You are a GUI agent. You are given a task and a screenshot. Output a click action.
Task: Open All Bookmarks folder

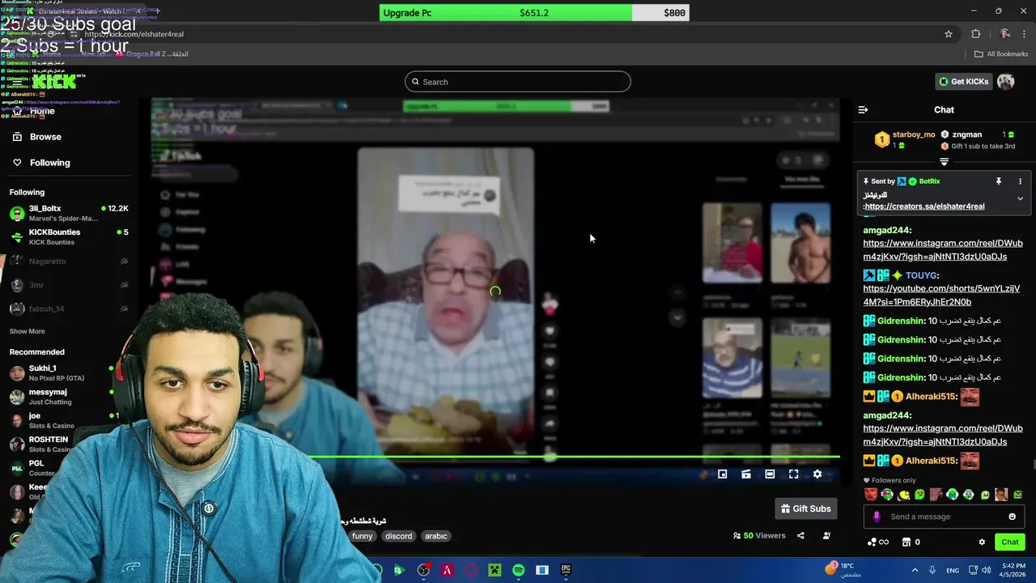[x=1001, y=54]
